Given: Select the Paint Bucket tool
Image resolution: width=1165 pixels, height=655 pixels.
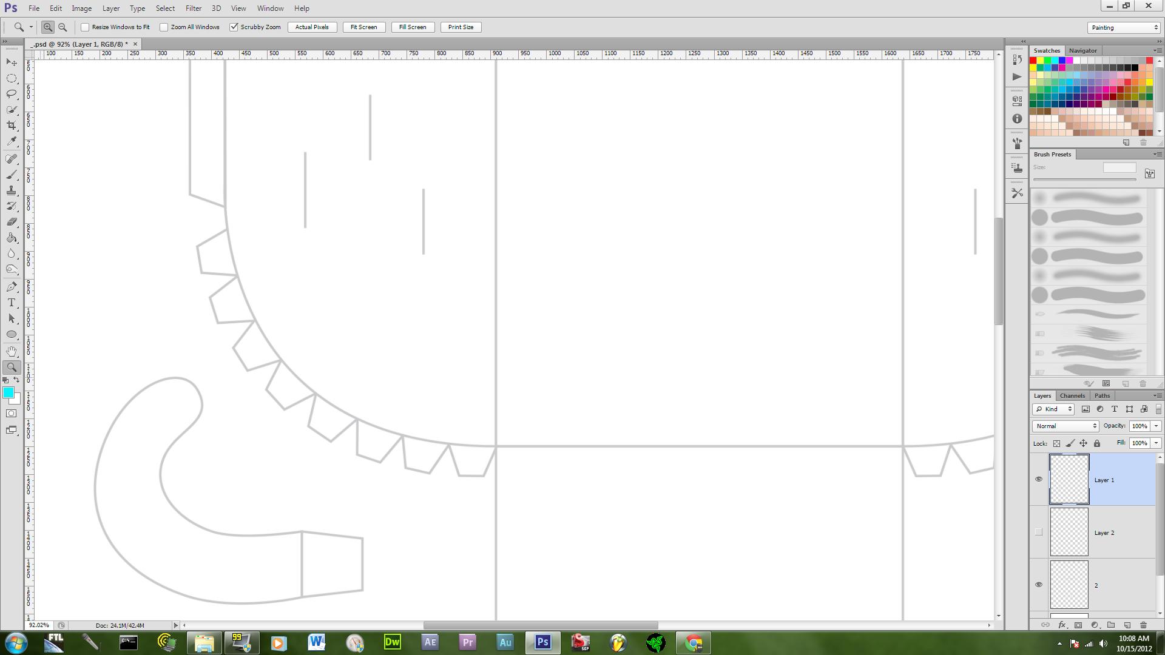Looking at the screenshot, I should click(x=12, y=238).
